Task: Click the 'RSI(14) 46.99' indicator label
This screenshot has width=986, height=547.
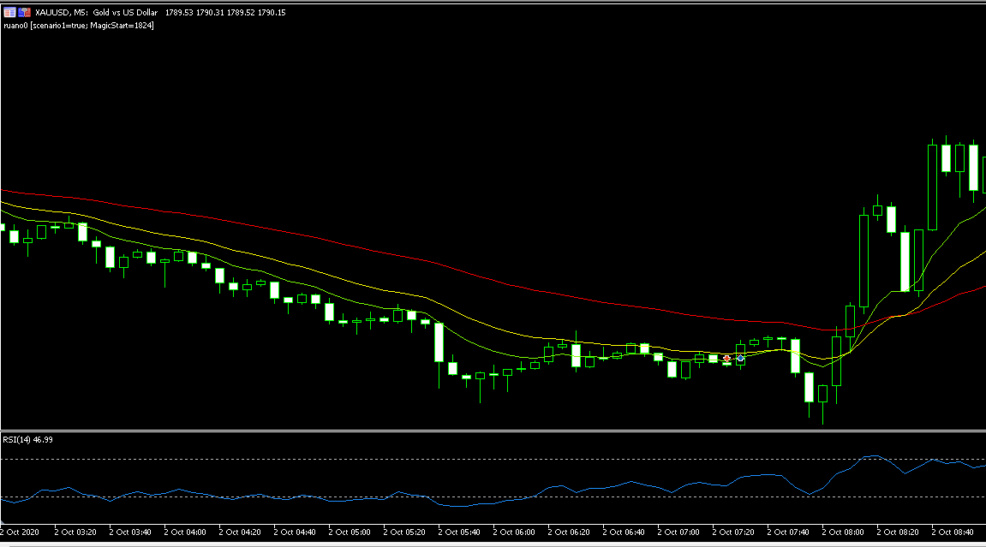Action: pos(27,440)
